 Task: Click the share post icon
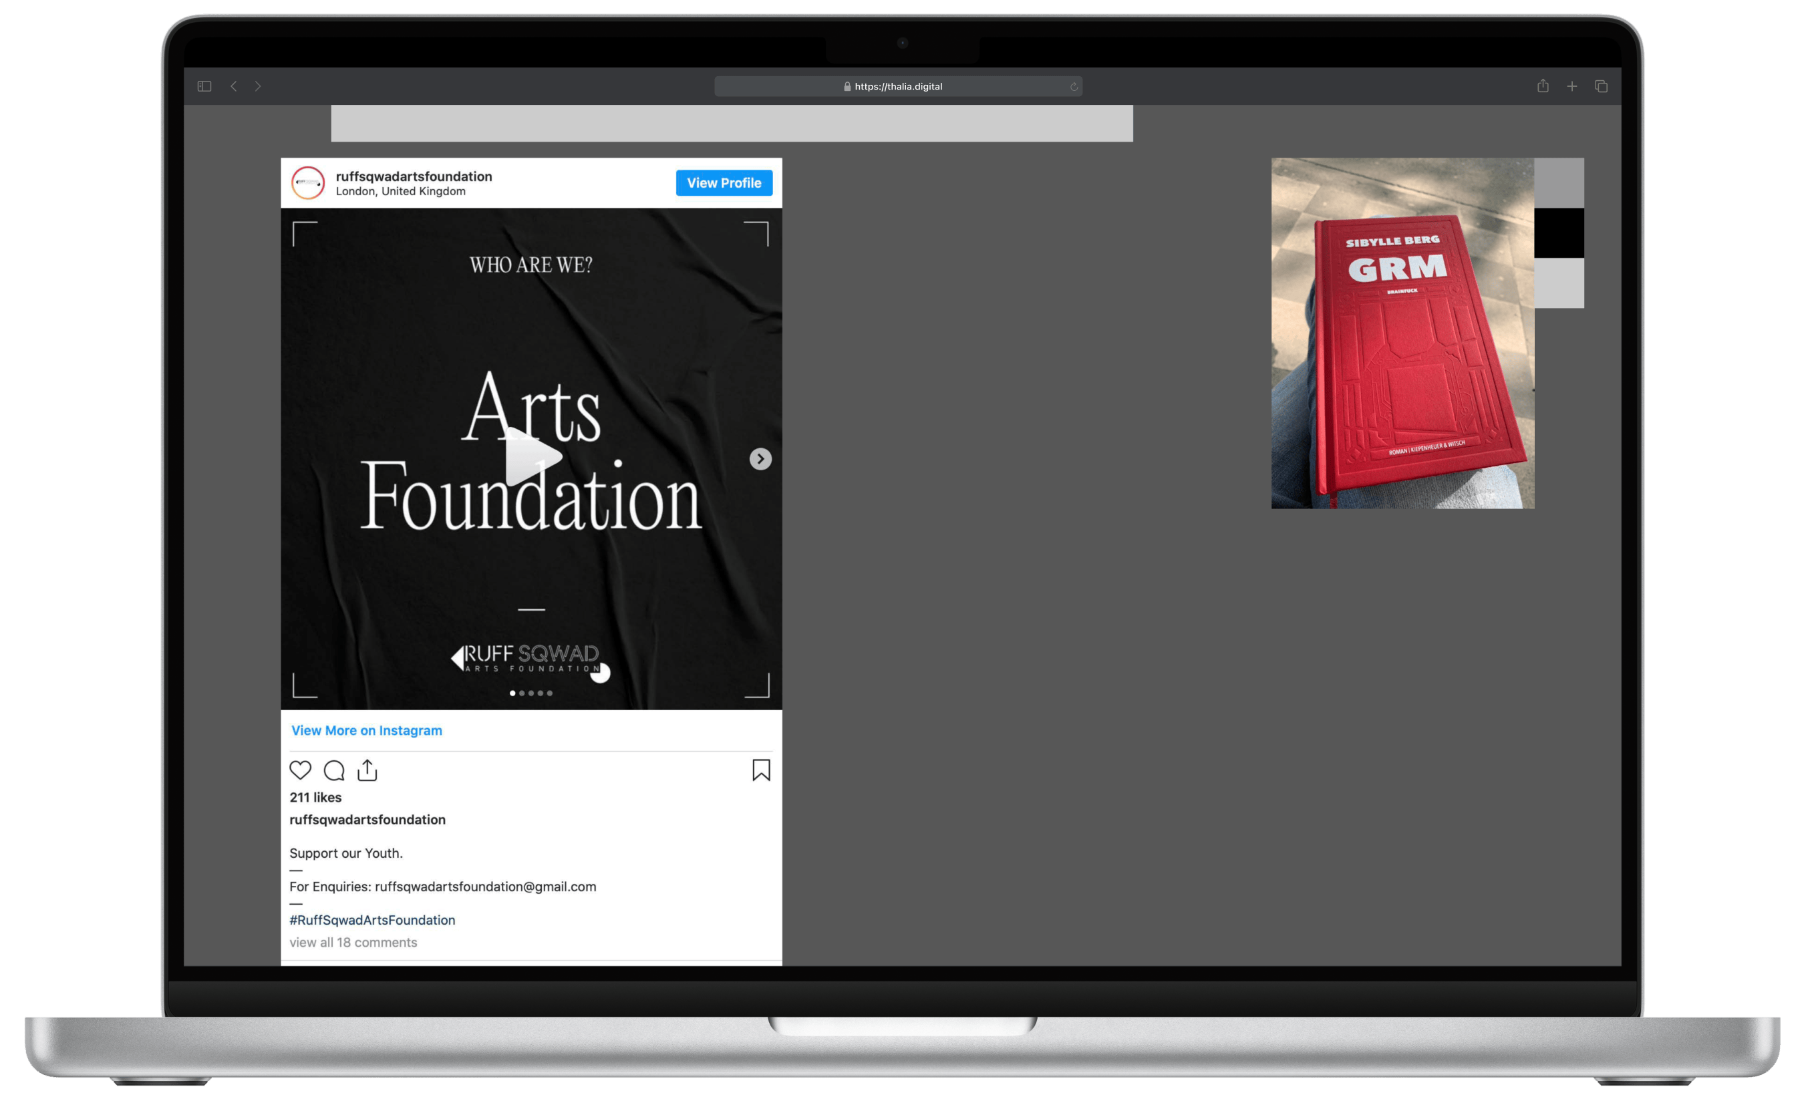click(367, 770)
